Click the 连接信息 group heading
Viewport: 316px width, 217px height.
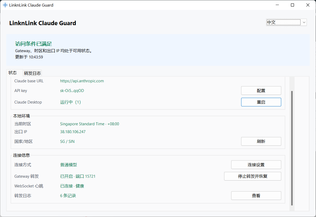[x=21, y=155]
